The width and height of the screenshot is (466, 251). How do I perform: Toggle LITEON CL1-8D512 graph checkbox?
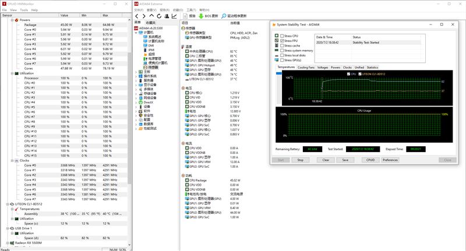point(360,74)
